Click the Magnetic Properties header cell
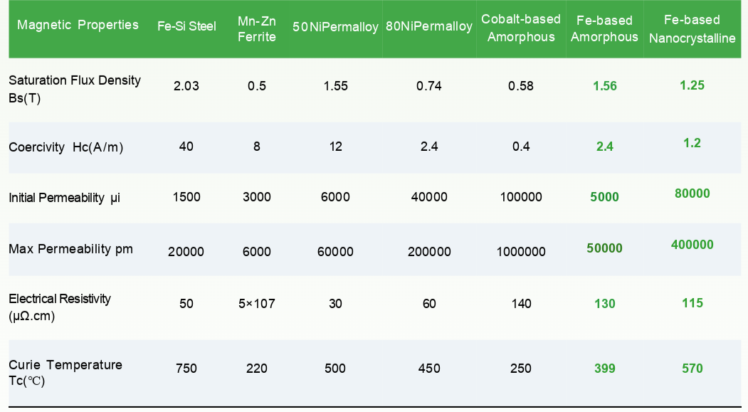Image resolution: width=748 pixels, height=412 pixels. pyautogui.click(x=78, y=25)
